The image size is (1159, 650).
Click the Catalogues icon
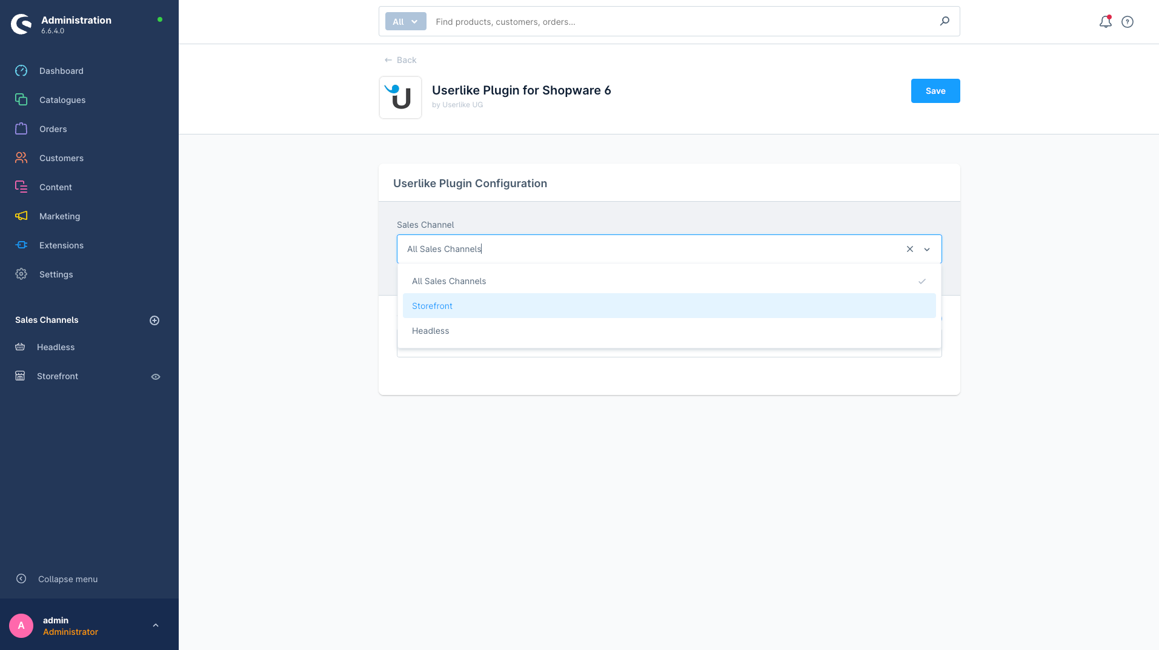[21, 100]
